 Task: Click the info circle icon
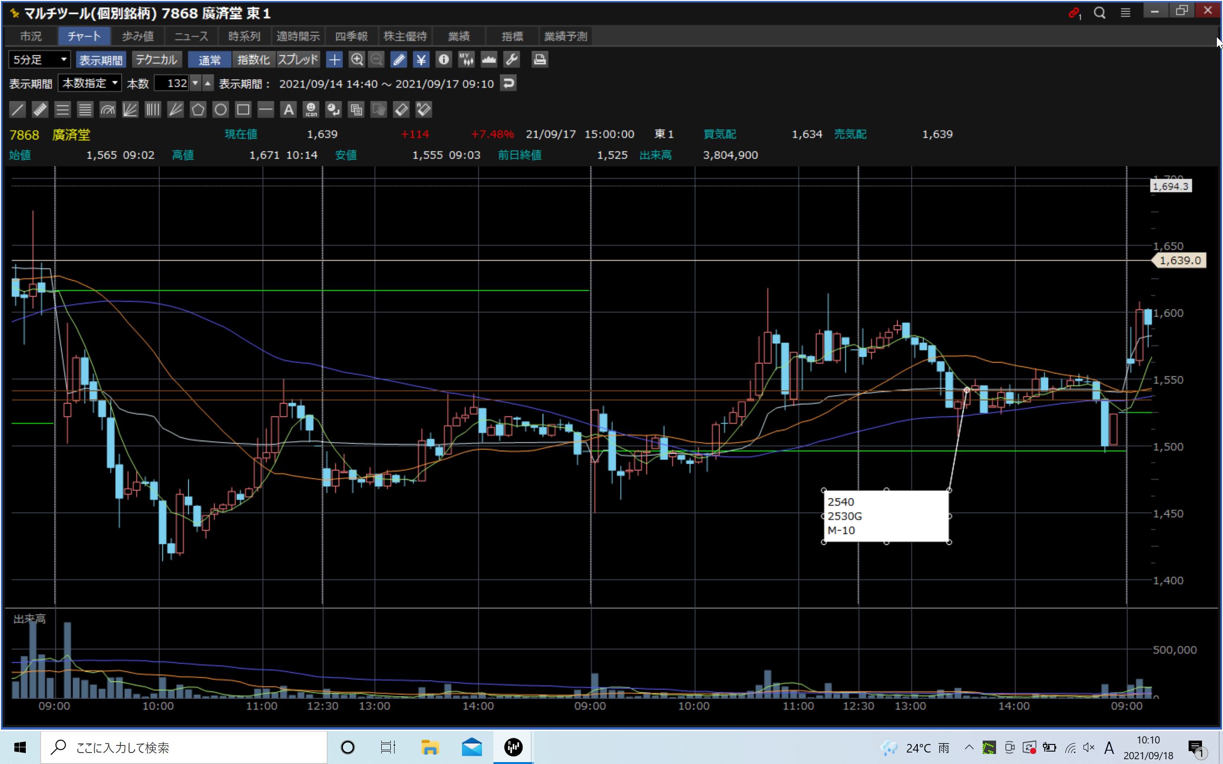(x=443, y=60)
